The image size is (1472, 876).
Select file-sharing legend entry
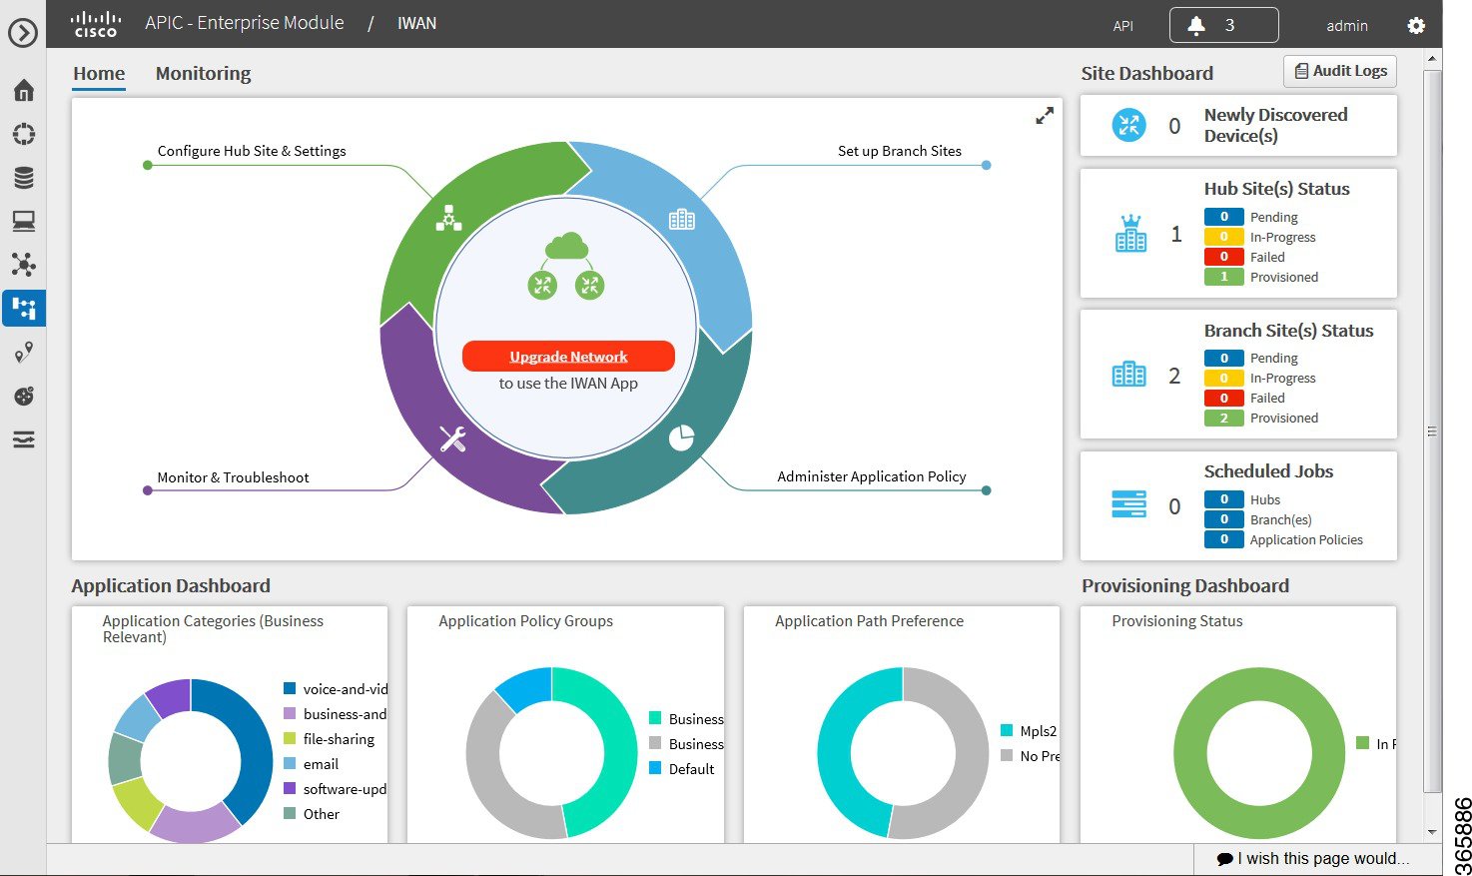tap(330, 739)
